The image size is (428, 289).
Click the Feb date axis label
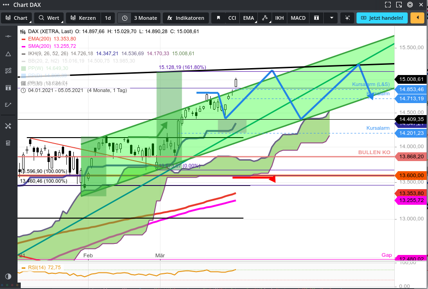88,255
